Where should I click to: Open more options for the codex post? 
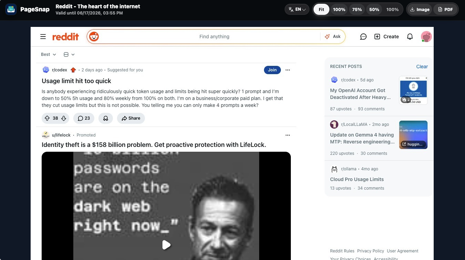[x=288, y=70]
